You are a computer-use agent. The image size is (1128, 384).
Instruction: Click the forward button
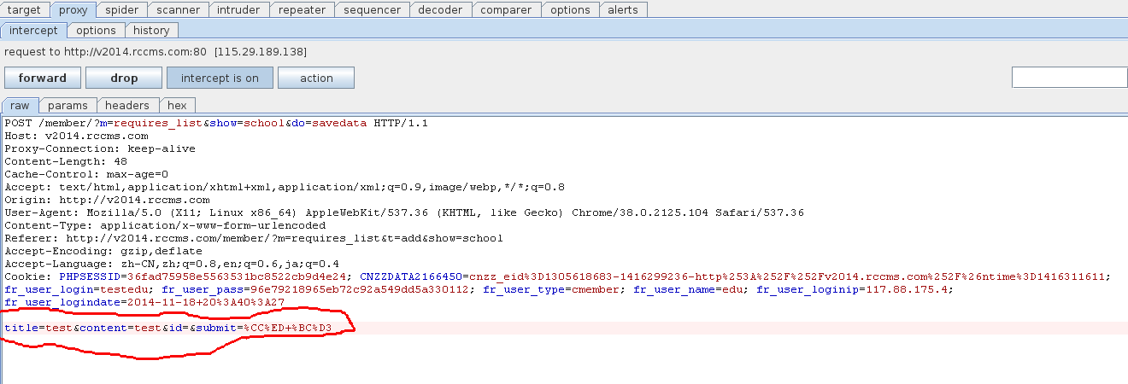click(43, 78)
